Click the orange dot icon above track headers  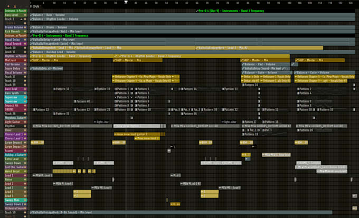click(x=8, y=6)
